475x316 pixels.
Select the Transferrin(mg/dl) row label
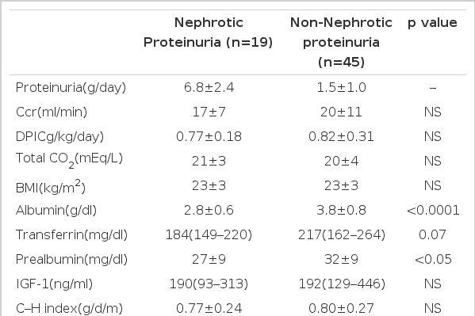pos(72,235)
